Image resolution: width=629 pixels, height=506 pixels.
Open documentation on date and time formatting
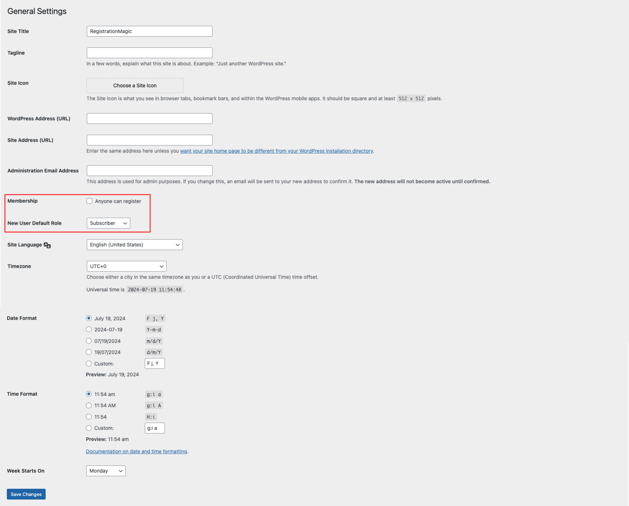click(136, 451)
